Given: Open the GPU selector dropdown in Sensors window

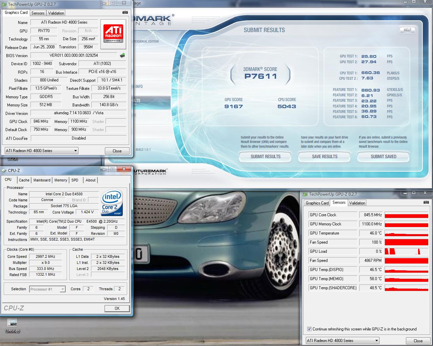Looking at the screenshot, I should point(342,341).
